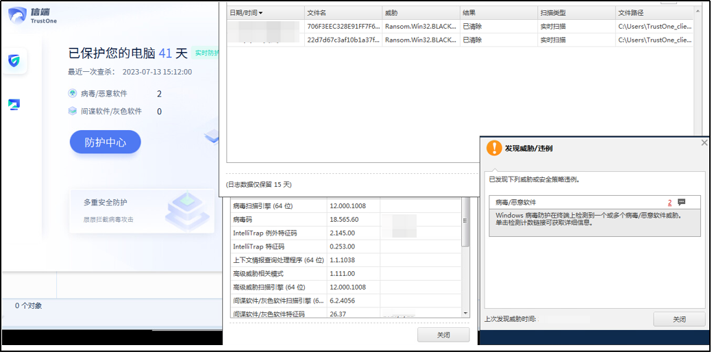
Task: Click the virus/malware biohazard icon
Action: click(73, 94)
